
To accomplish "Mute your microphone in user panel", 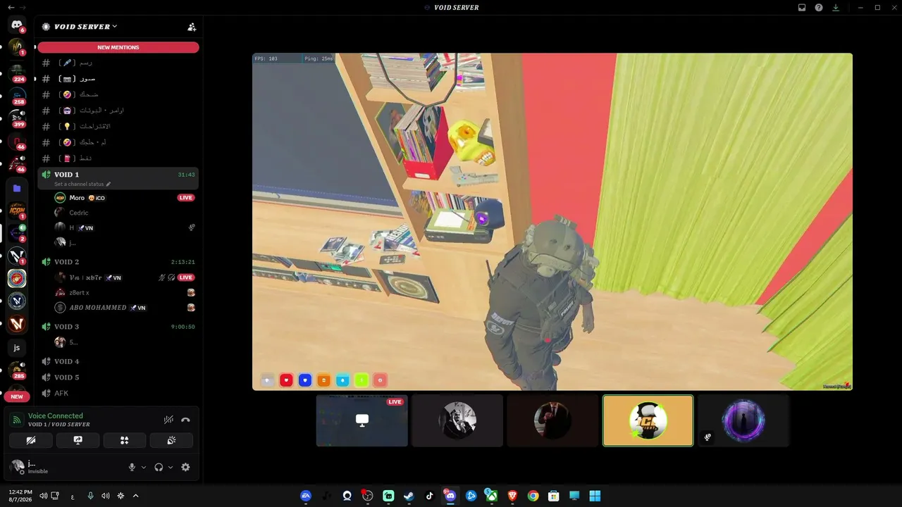I will point(132,467).
